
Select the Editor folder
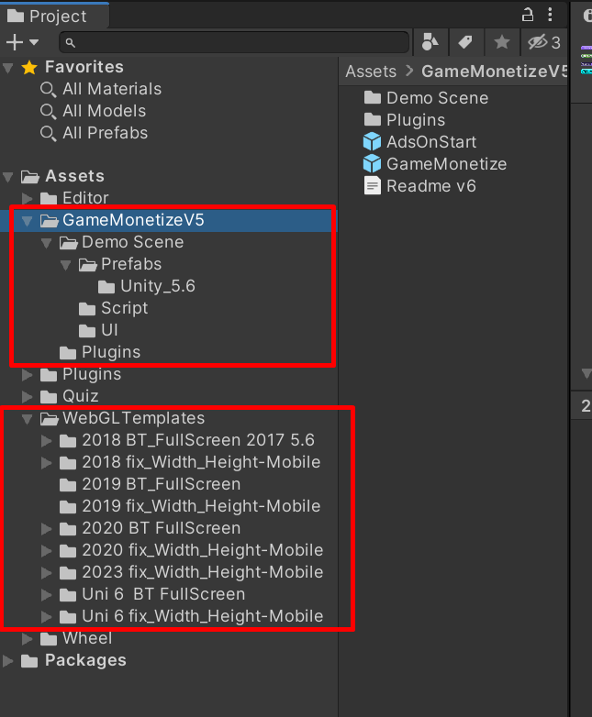[74, 198]
